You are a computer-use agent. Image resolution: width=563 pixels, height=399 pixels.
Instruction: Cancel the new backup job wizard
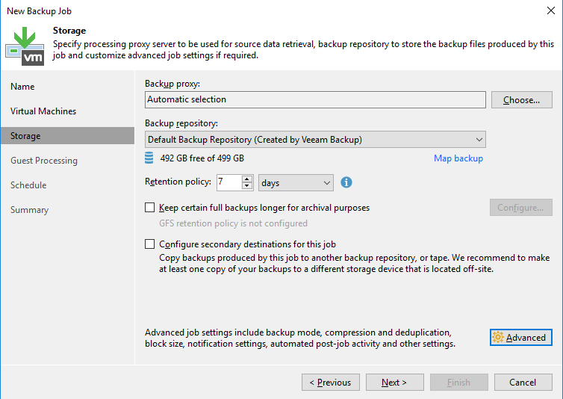523,382
